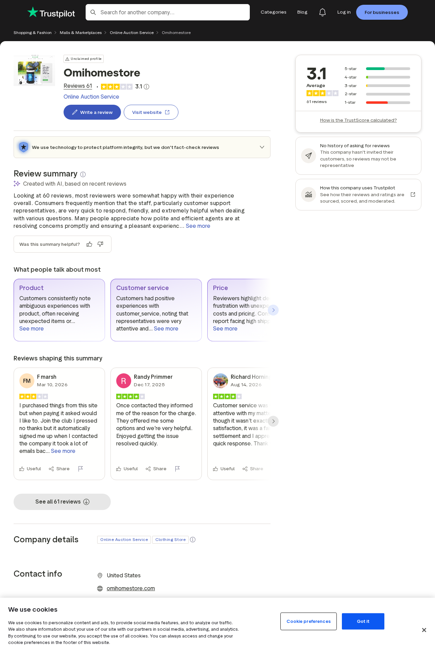Filter by the 4-star rating bar

click(377, 77)
